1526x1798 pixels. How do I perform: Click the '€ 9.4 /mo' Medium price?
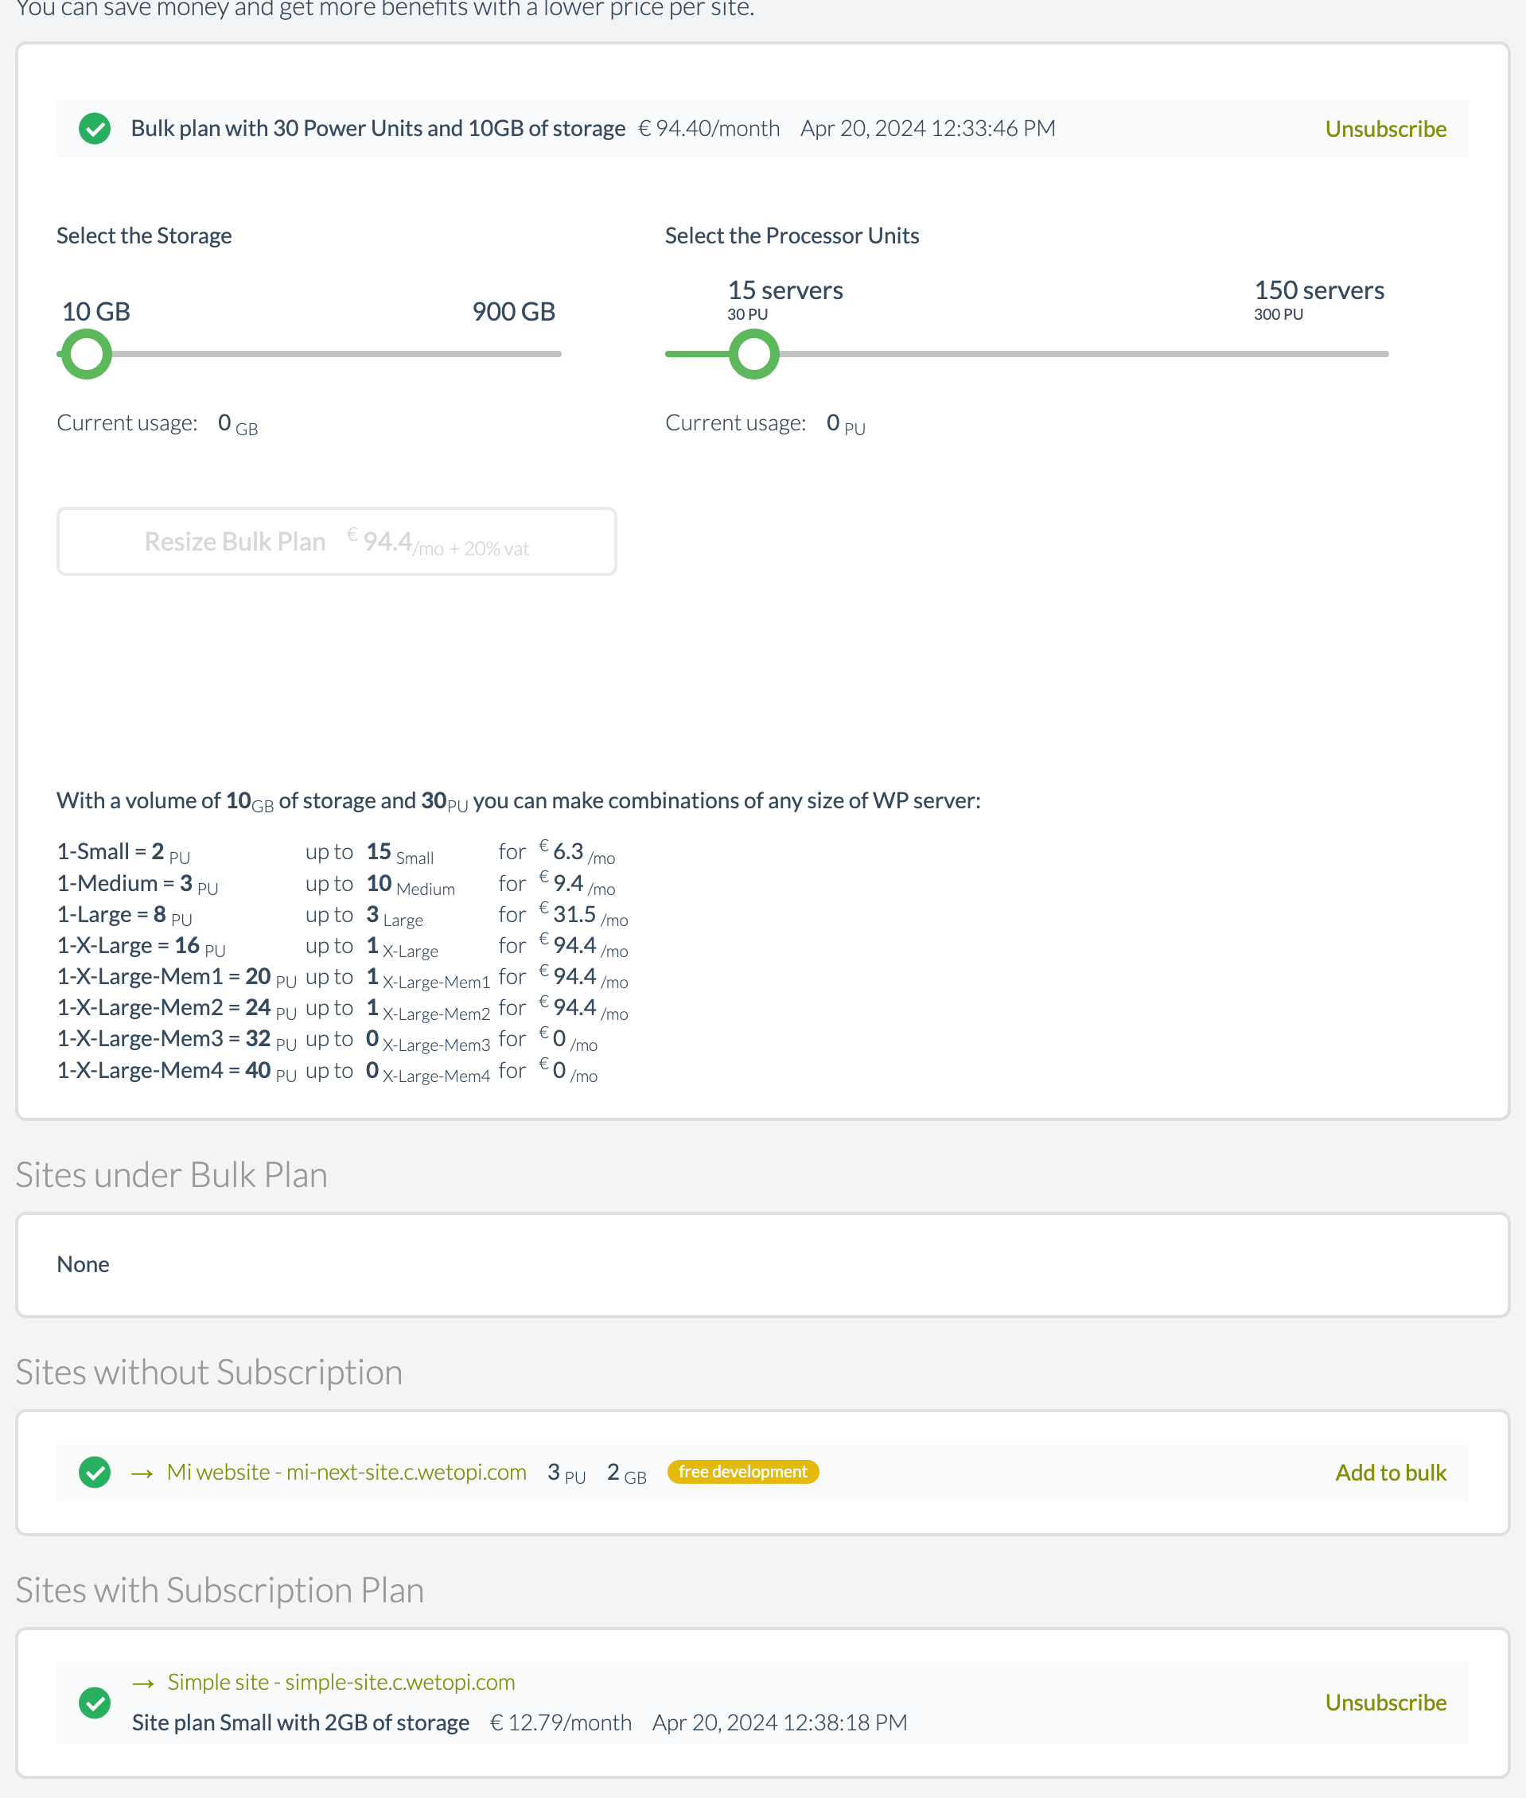tap(577, 883)
